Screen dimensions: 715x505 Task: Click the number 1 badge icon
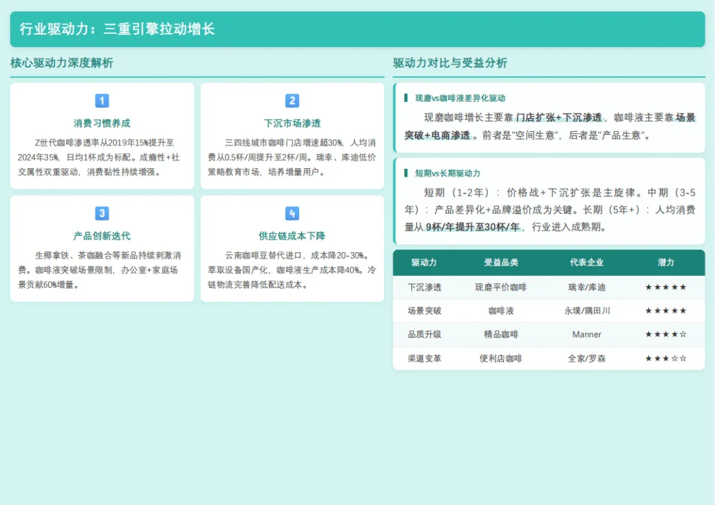click(102, 100)
